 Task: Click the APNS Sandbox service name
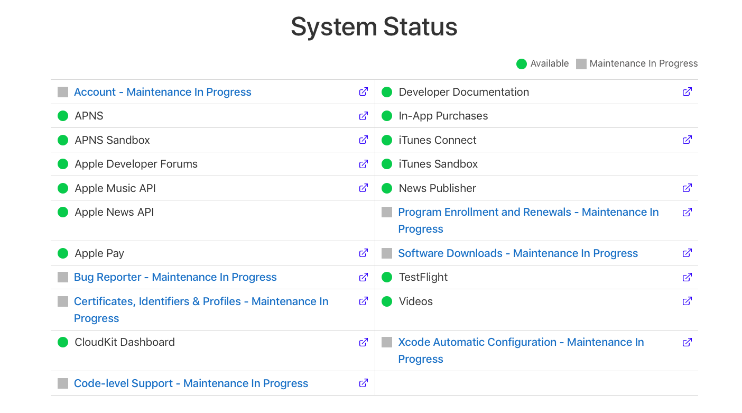click(113, 140)
